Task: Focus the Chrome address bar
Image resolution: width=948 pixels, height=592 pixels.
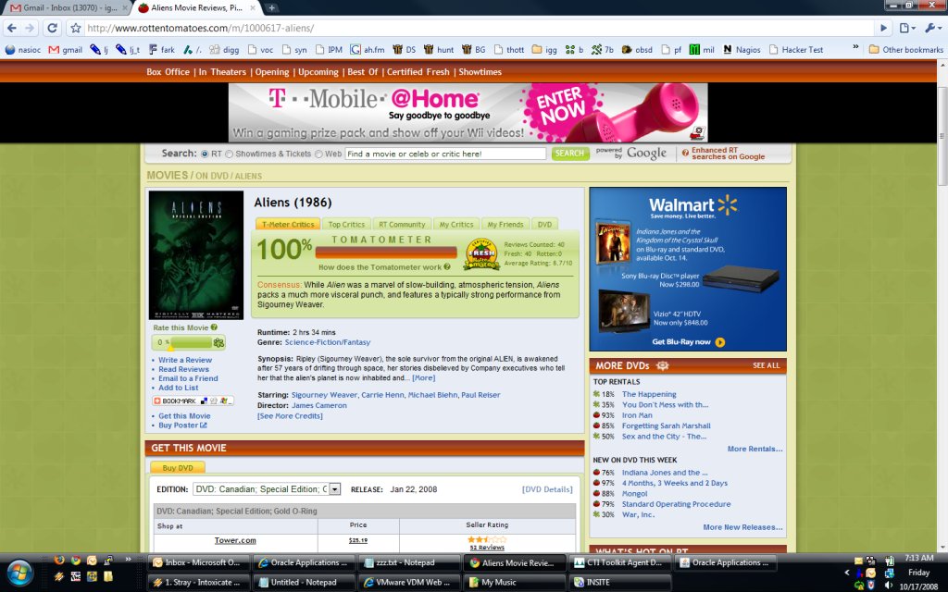Action: pos(479,28)
